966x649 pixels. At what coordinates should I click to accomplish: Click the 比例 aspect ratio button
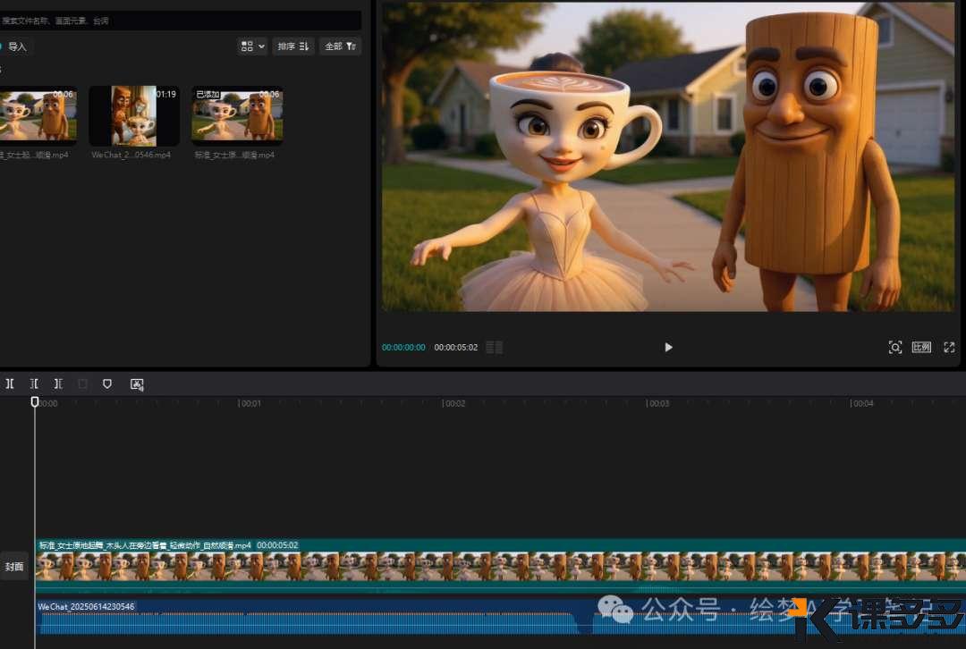[921, 347]
